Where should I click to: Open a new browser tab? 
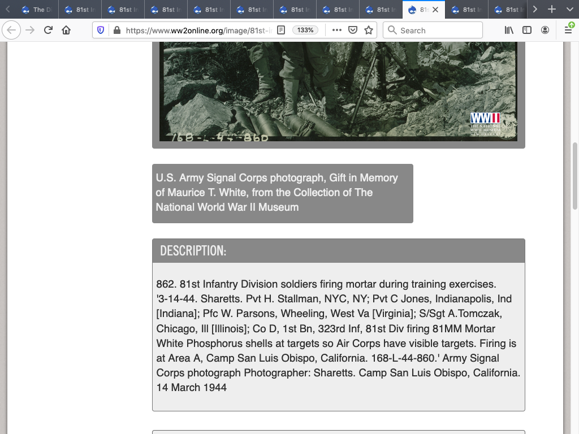click(552, 10)
